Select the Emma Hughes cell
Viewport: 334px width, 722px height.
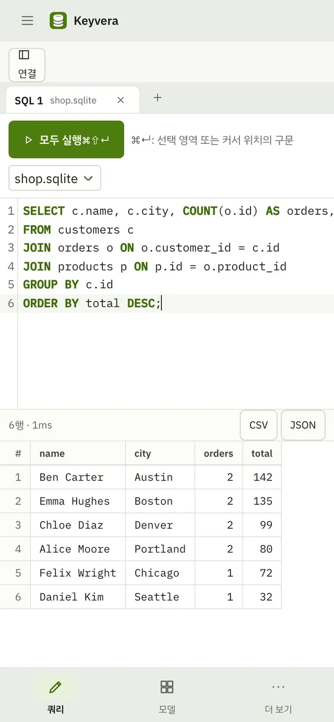pos(78,501)
